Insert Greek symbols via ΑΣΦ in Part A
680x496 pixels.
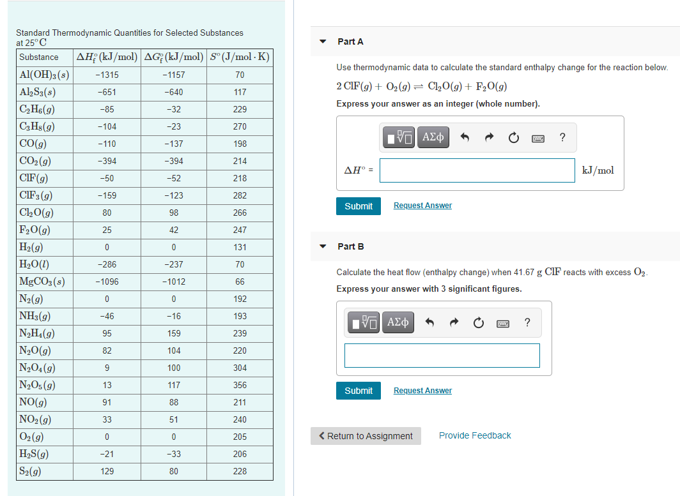point(433,137)
